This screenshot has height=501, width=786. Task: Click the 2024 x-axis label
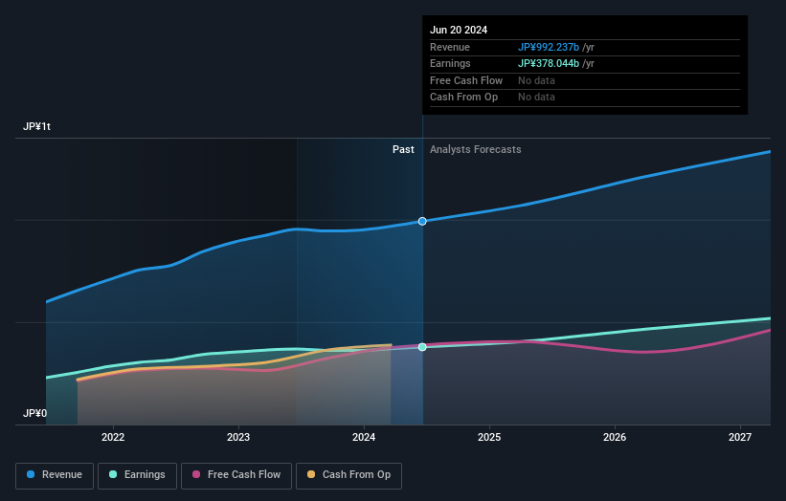(x=364, y=438)
